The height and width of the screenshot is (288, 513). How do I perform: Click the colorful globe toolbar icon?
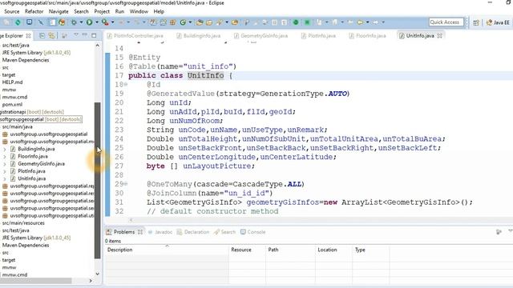tap(62, 22)
